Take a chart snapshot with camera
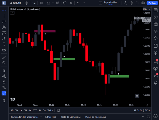 click(143, 3)
